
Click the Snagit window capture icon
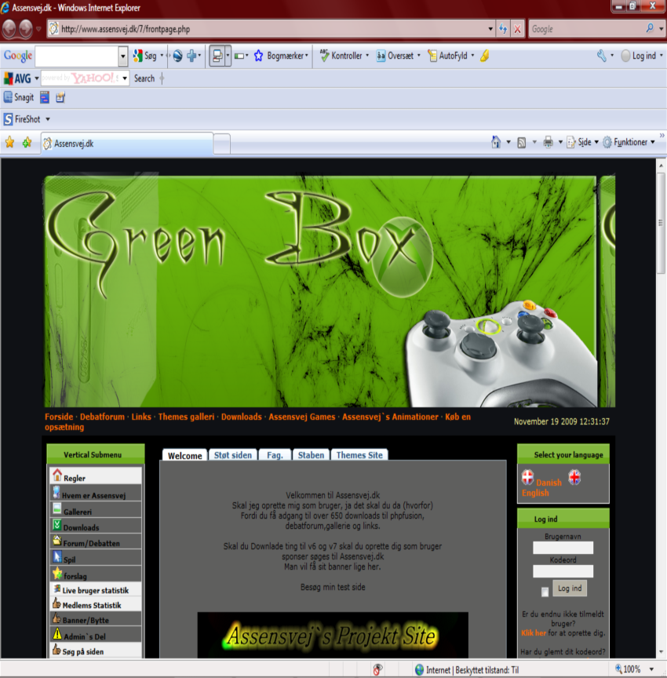coord(45,97)
